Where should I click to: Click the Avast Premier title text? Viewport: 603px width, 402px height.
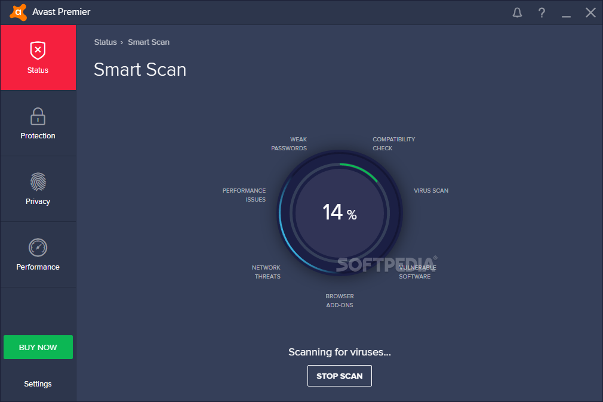tap(61, 12)
